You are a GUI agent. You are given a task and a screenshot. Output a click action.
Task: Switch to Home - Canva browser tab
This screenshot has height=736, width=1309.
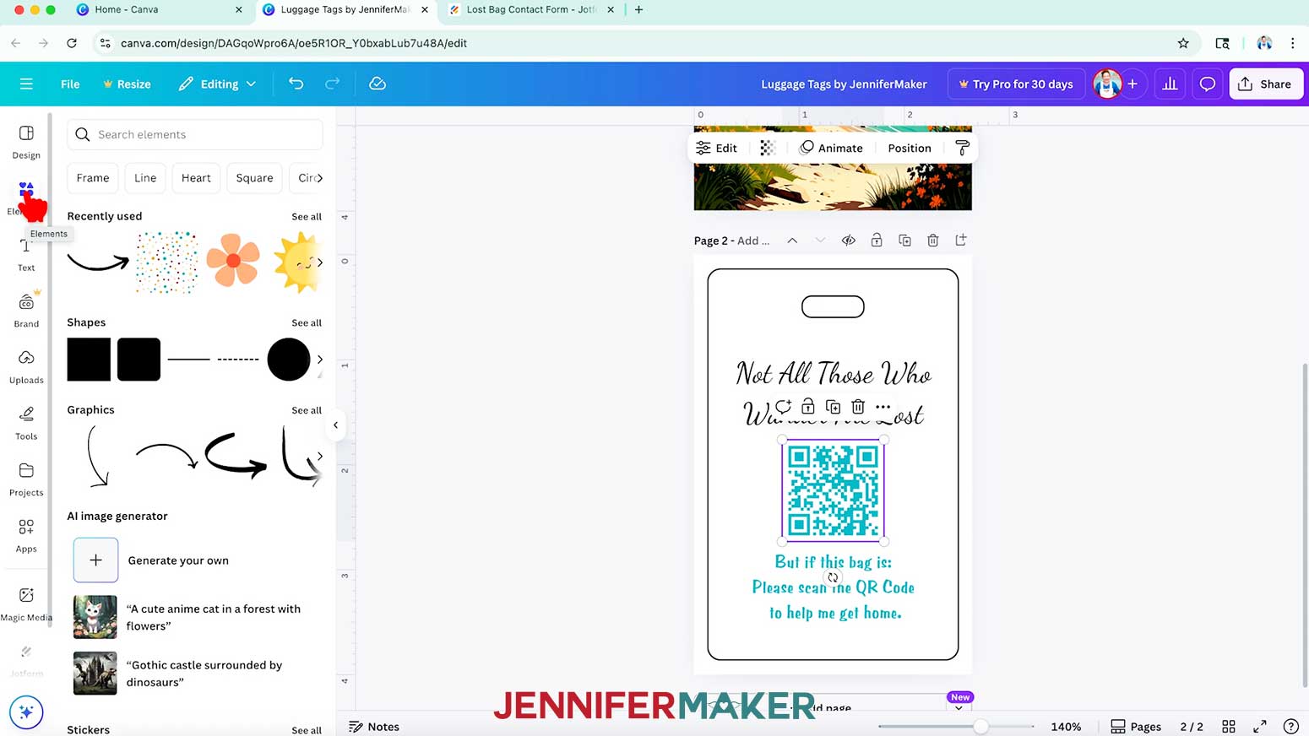click(x=160, y=9)
